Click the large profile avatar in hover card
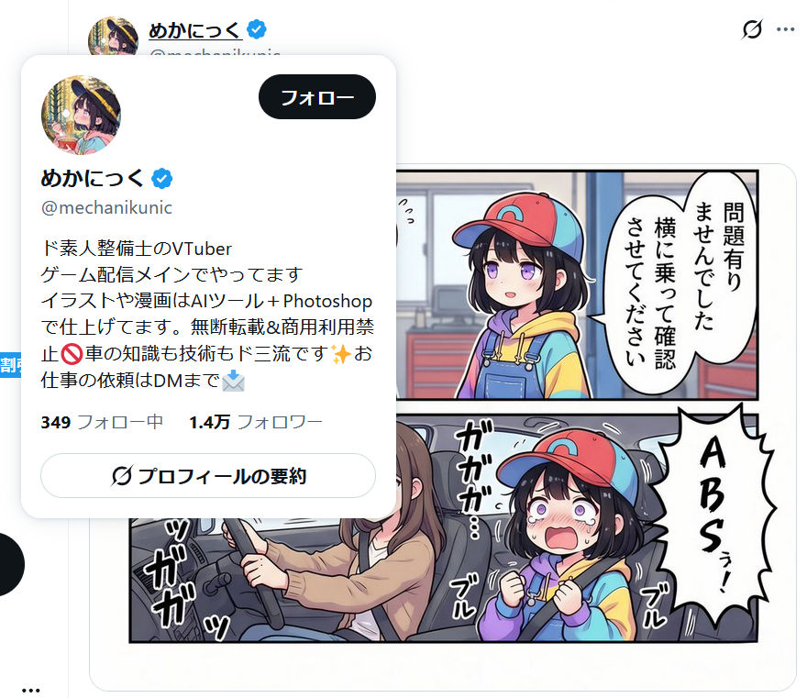 click(x=81, y=115)
